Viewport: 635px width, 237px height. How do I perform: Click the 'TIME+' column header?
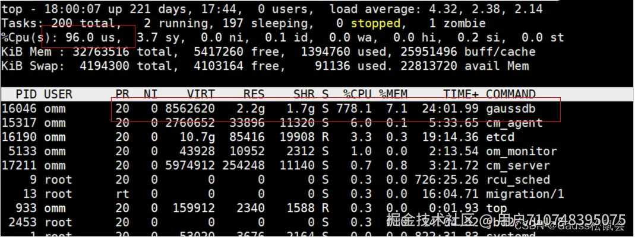click(461, 94)
